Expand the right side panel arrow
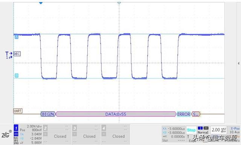241x145 pixels. point(238,63)
